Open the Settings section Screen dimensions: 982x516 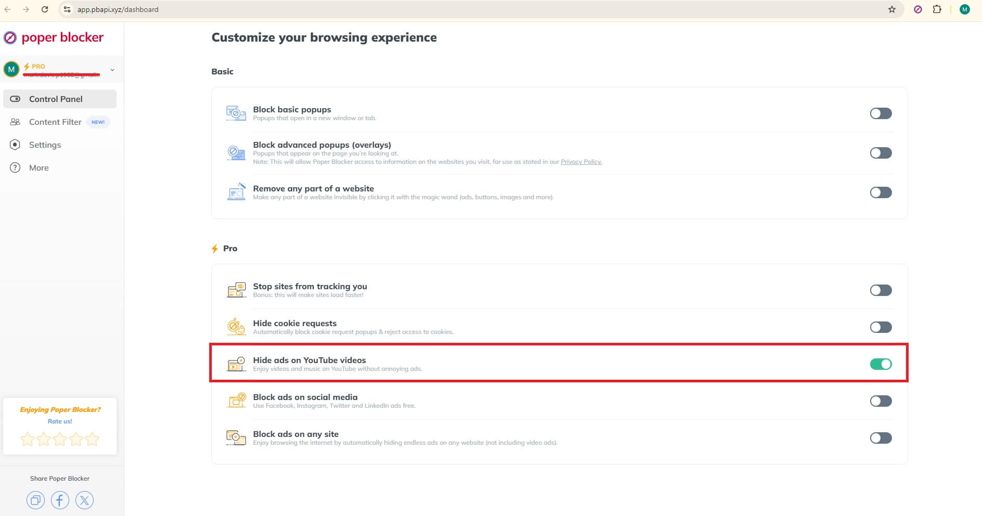(45, 145)
